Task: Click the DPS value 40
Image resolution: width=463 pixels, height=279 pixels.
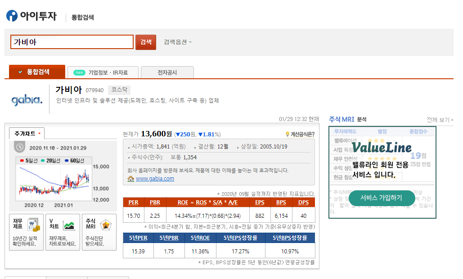Action: 304,216
